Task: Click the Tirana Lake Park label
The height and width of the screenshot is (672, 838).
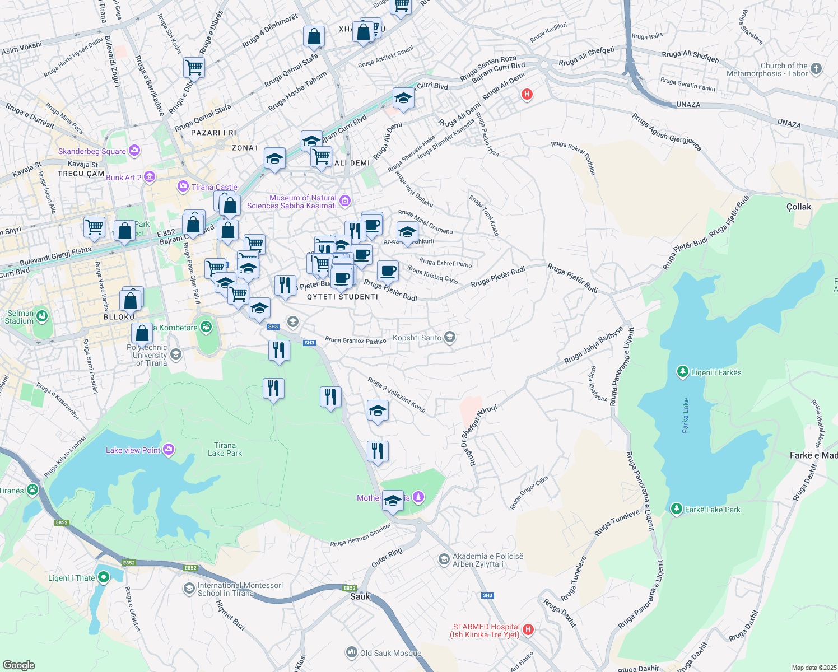Action: 225,449
